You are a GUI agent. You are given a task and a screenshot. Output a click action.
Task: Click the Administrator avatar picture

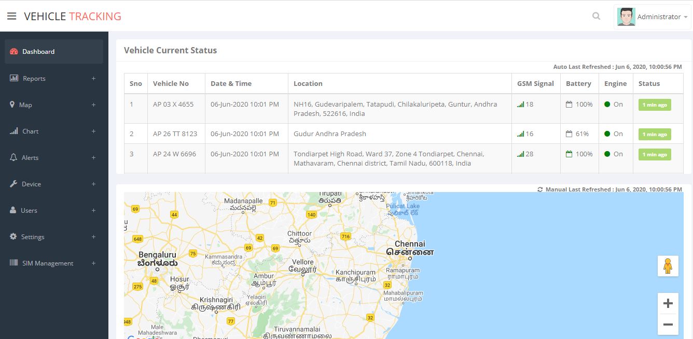click(626, 17)
